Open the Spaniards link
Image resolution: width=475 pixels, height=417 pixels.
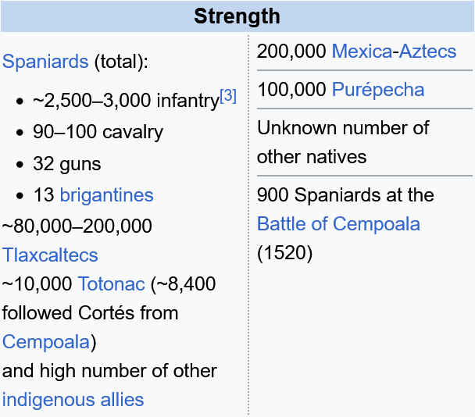click(45, 62)
